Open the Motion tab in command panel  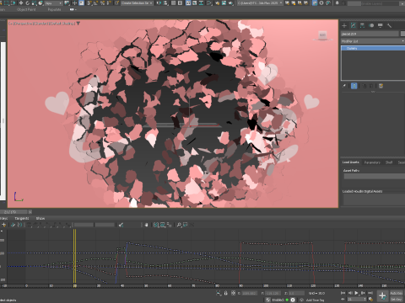[371, 25]
